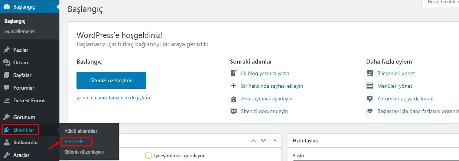Screen dimensions: 459x161
Task: Open the Bileşenleri yönet link
Action: pos(396,73)
